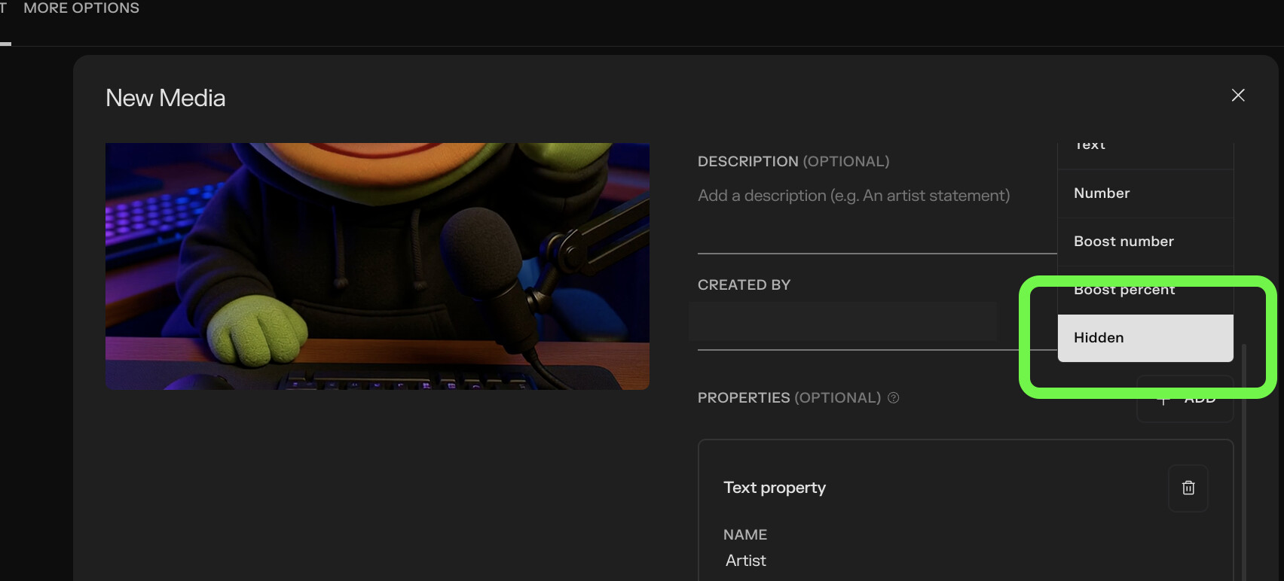Viewport: 1284px width, 581px height.
Task: Switch to the MORE OPTIONS tab
Action: 81,9
